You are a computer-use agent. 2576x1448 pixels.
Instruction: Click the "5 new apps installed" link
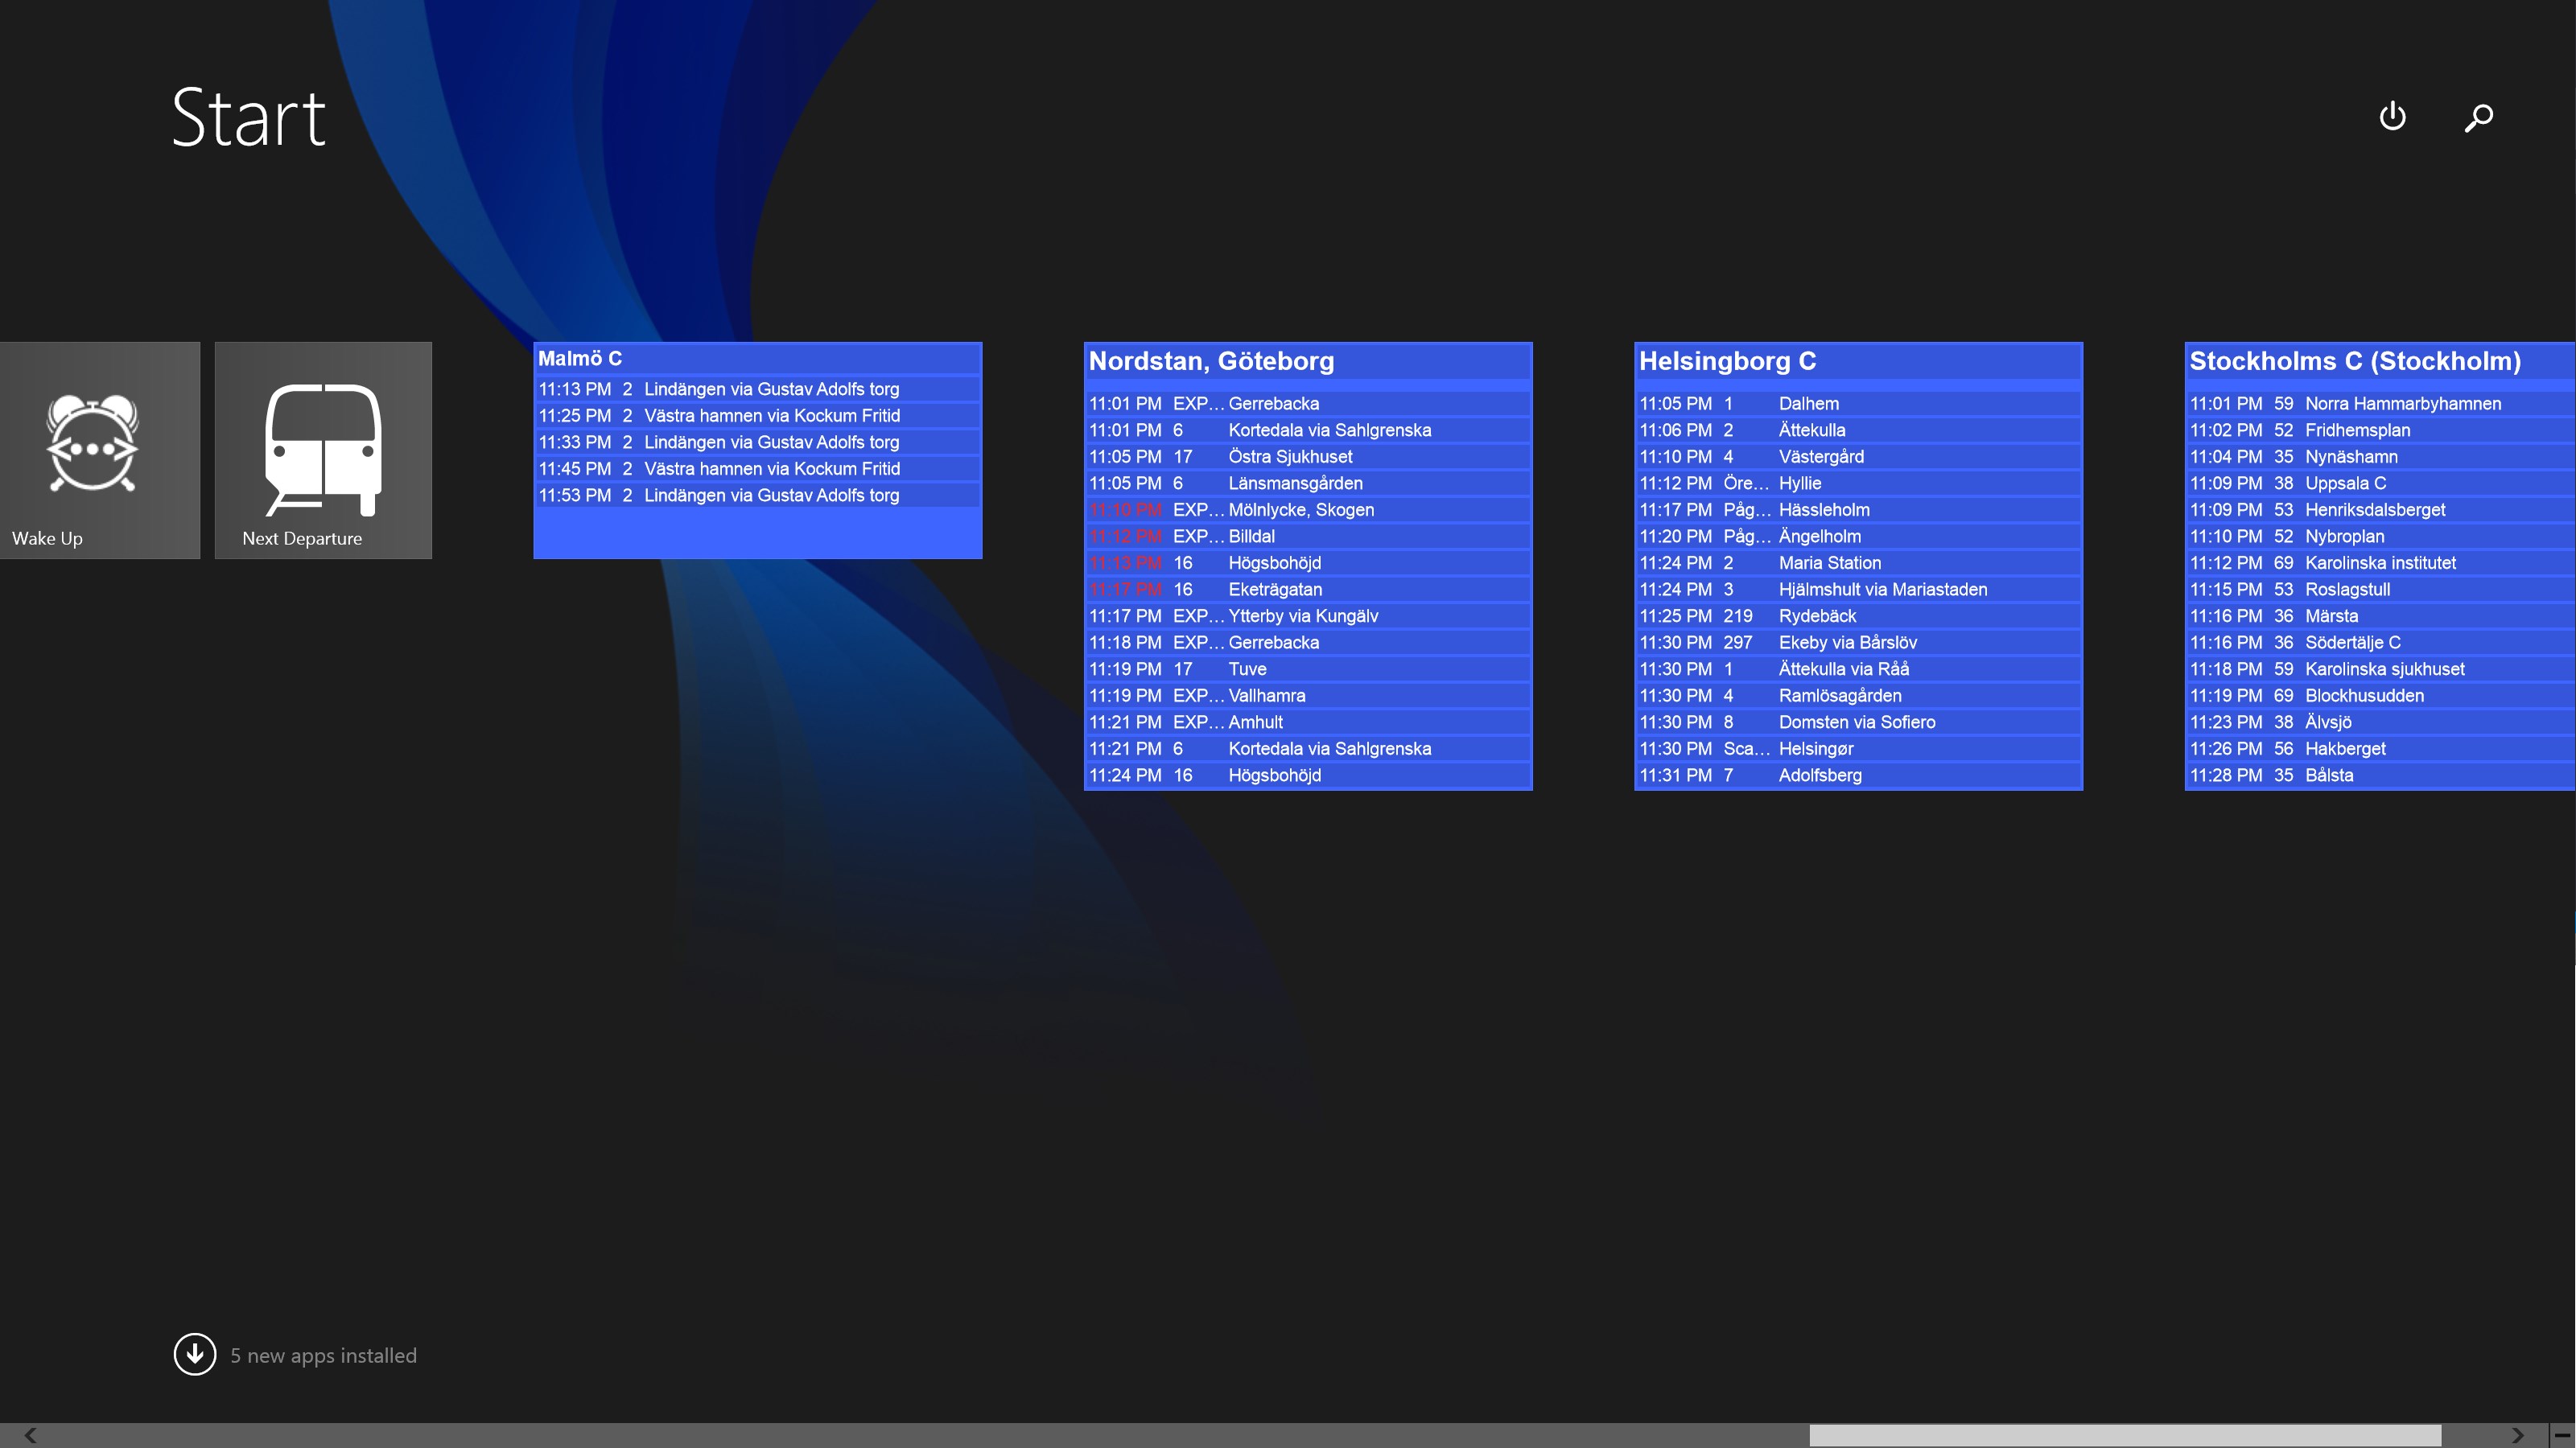(323, 1355)
